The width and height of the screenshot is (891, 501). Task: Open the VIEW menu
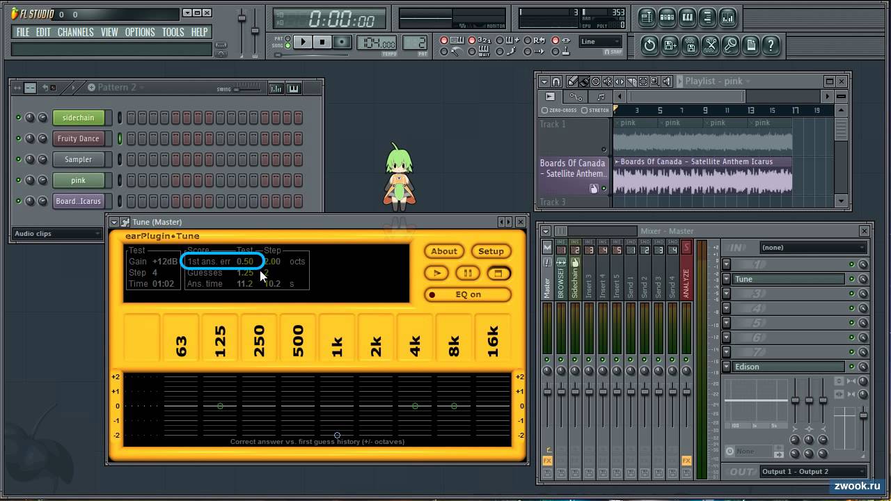click(109, 32)
